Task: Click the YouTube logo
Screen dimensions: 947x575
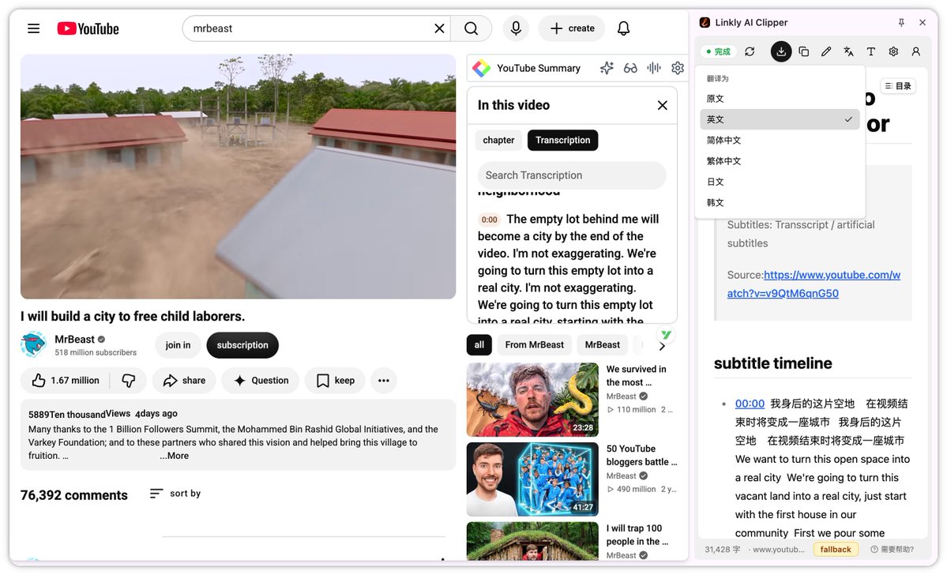Action: tap(88, 28)
